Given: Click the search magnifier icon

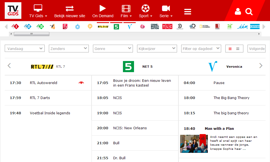Looking at the screenshot, I should point(249,12).
